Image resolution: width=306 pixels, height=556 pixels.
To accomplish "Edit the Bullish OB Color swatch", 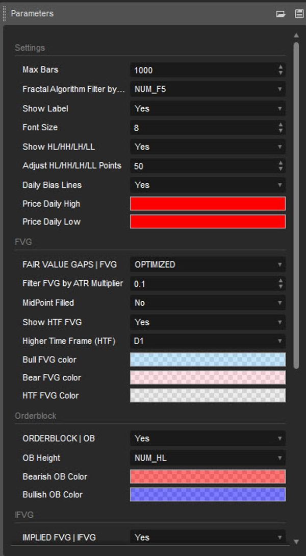I will 207,494.
